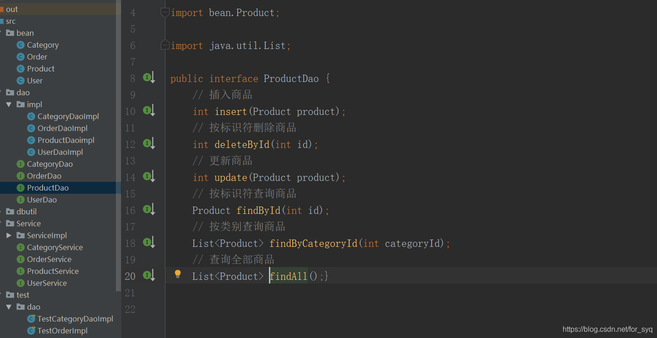This screenshot has width=657, height=338.
Task: Open OrderDaoImpl class file
Action: 62,128
